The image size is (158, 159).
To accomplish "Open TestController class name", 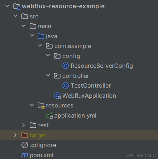I will (x=91, y=86).
